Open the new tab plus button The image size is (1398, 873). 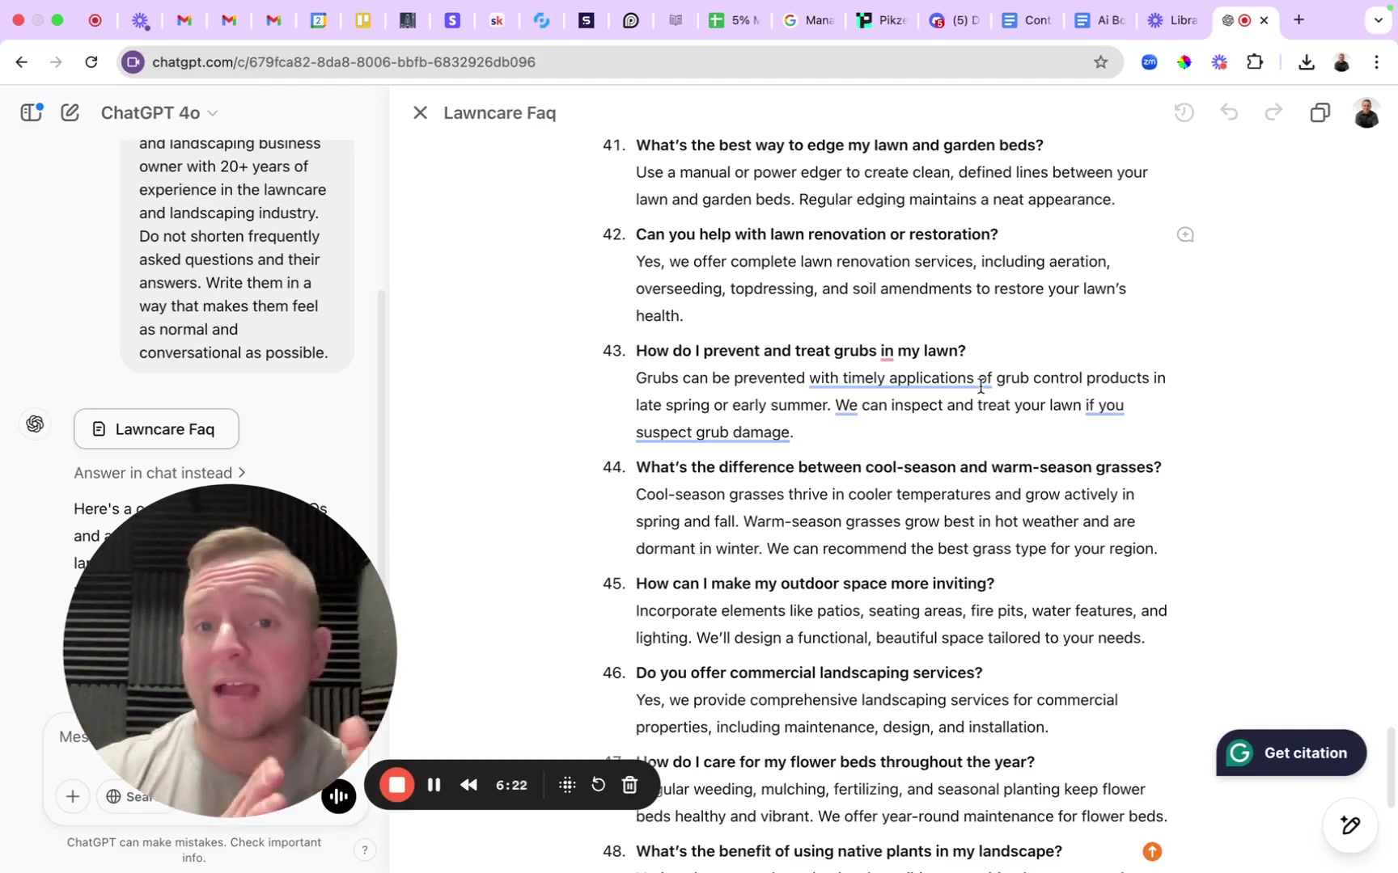tap(1298, 20)
